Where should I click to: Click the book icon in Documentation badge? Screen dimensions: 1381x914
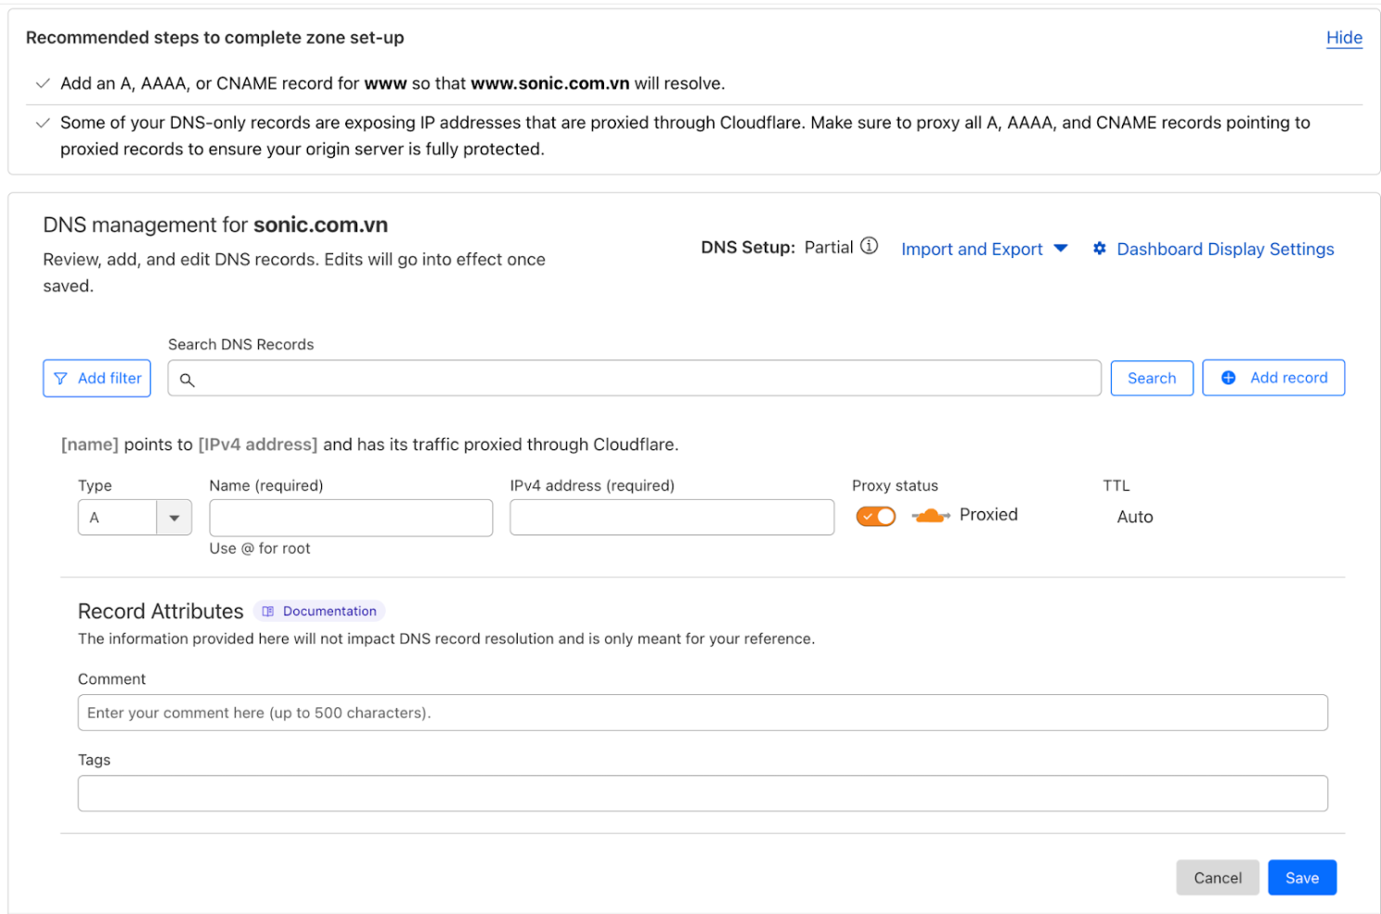[268, 611]
